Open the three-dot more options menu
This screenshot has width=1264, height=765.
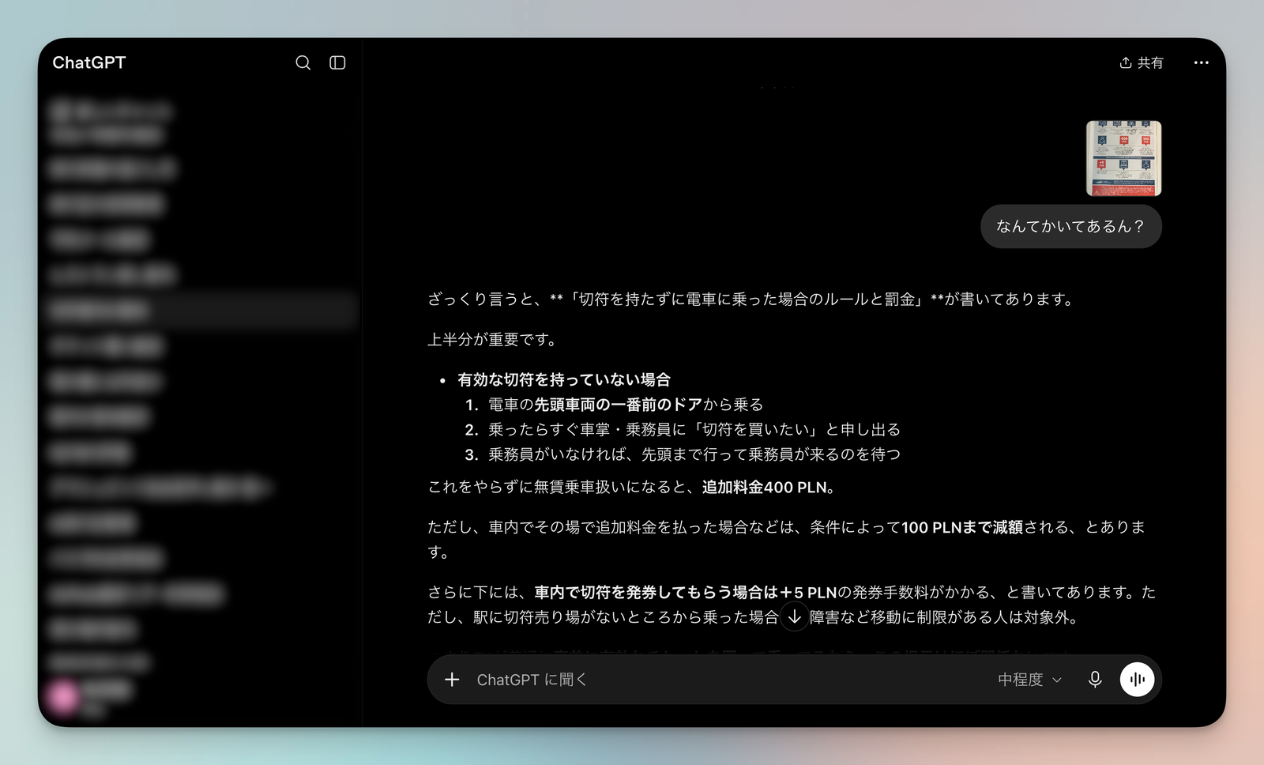(x=1201, y=62)
